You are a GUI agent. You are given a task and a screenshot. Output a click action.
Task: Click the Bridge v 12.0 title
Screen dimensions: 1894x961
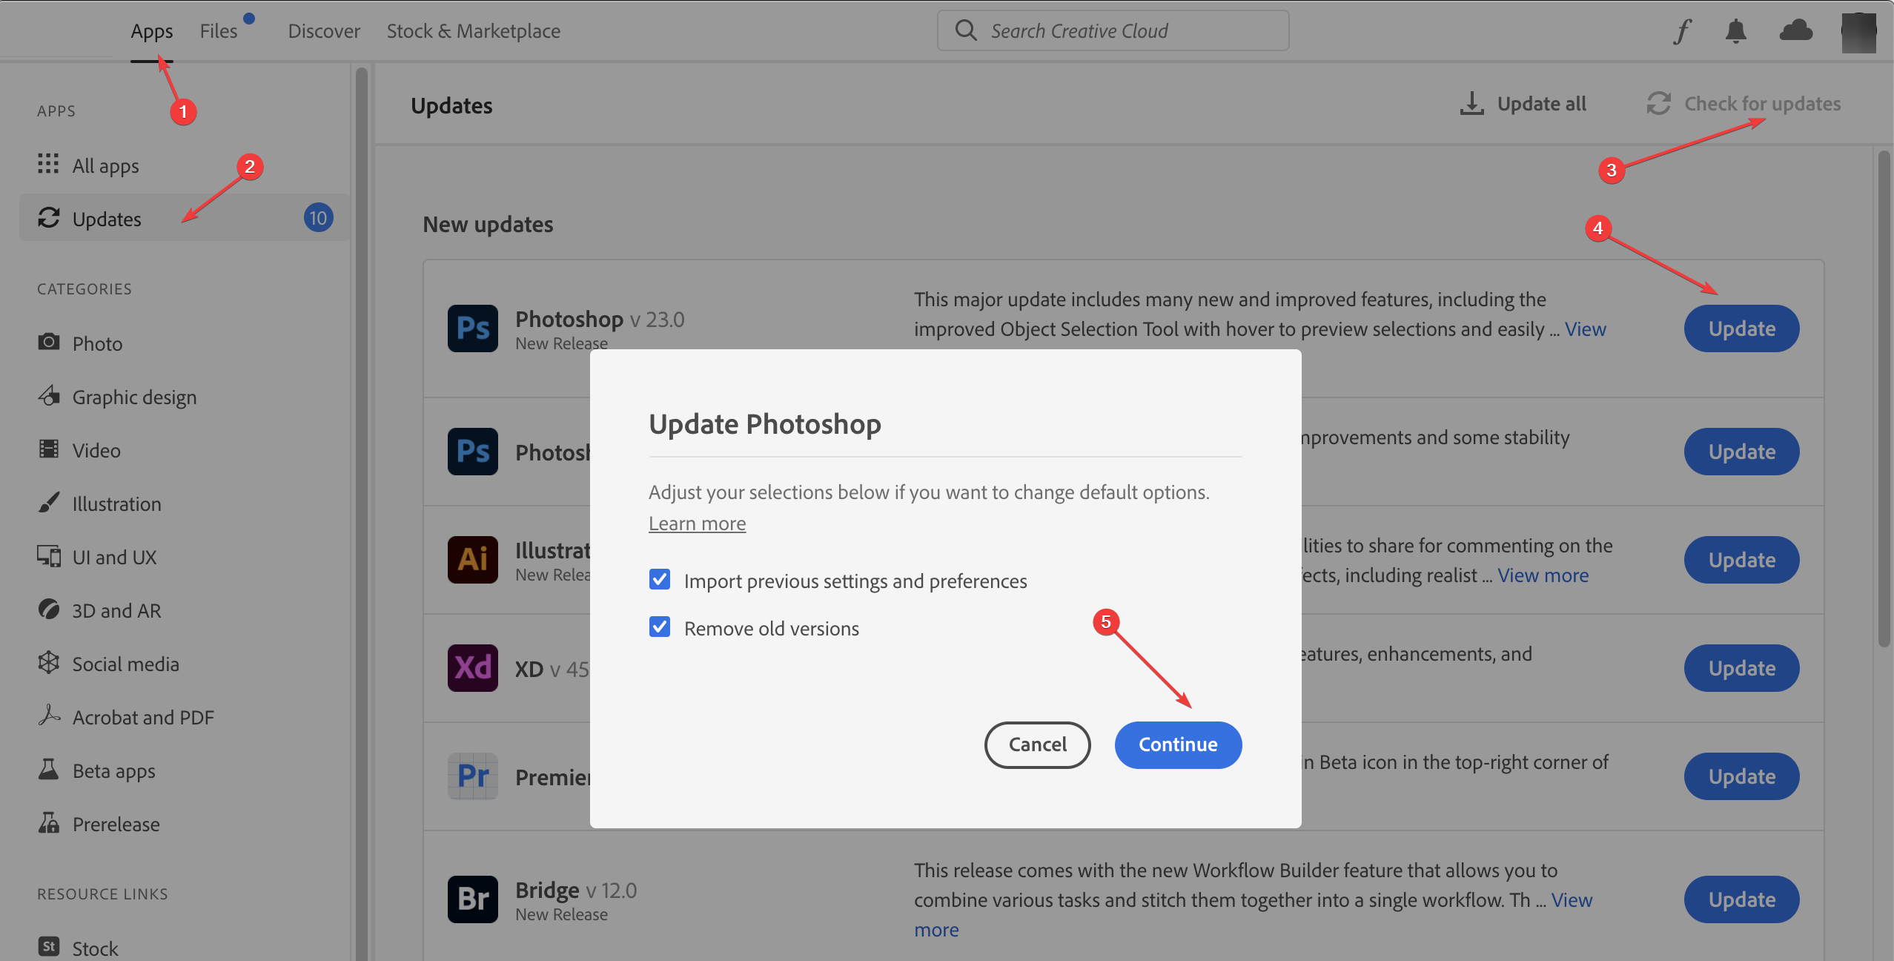576,890
